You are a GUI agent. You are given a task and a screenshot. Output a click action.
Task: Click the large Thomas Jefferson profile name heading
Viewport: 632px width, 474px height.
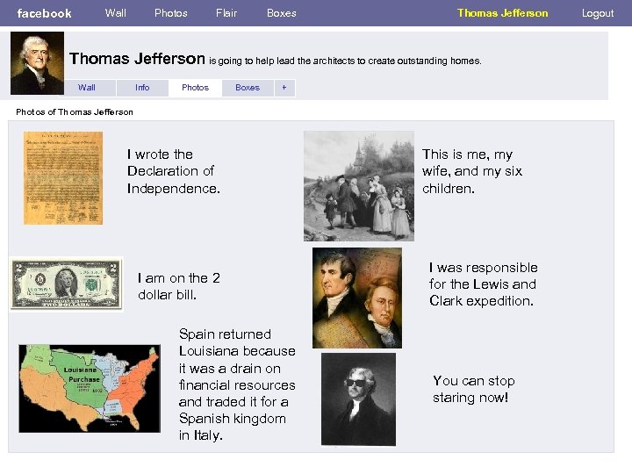137,59
